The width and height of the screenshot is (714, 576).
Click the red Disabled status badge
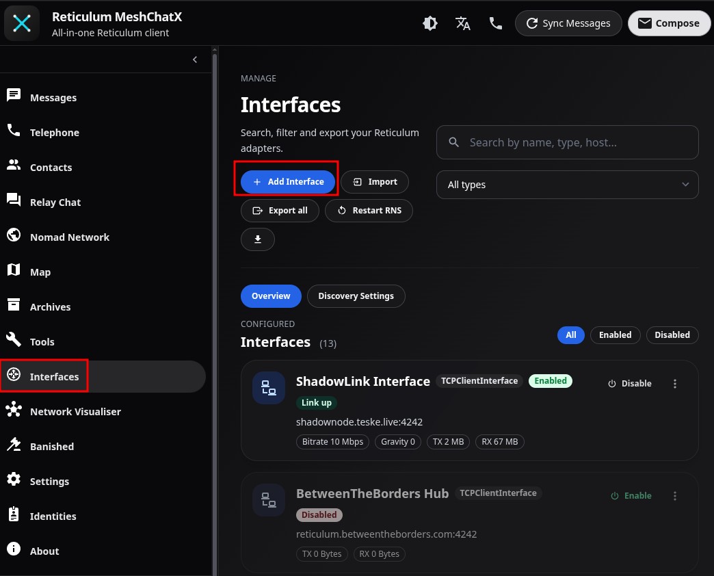coord(319,515)
